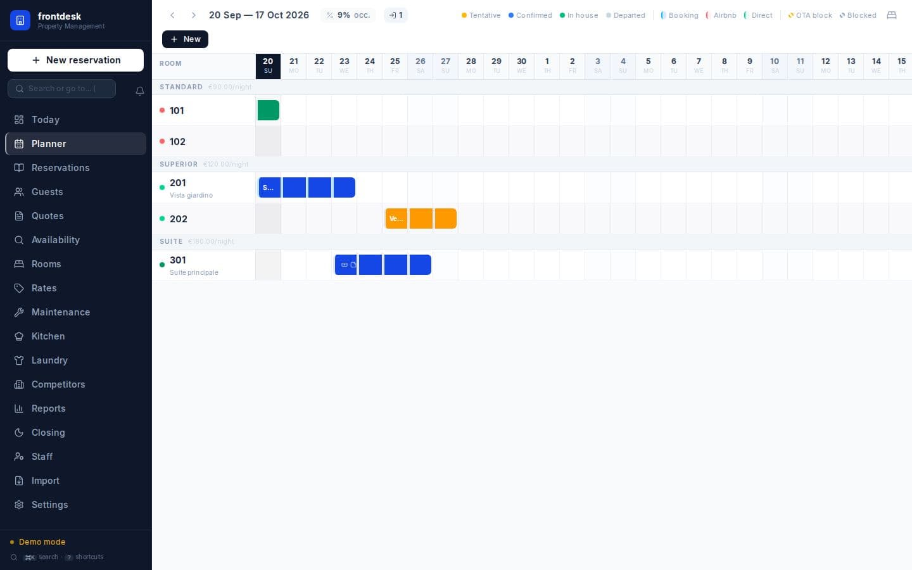The height and width of the screenshot is (570, 912).
Task: Open the Closing section
Action: (x=75, y=433)
